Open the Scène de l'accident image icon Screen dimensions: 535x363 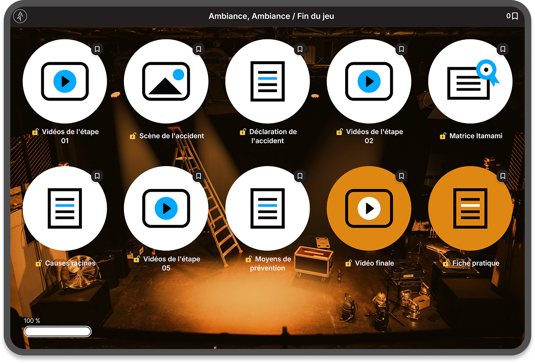pos(166,81)
